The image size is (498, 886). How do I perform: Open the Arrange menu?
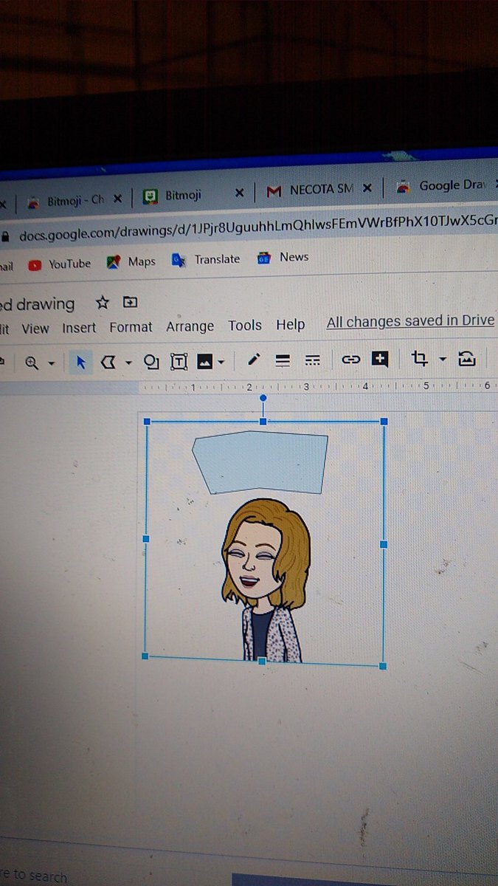point(190,326)
